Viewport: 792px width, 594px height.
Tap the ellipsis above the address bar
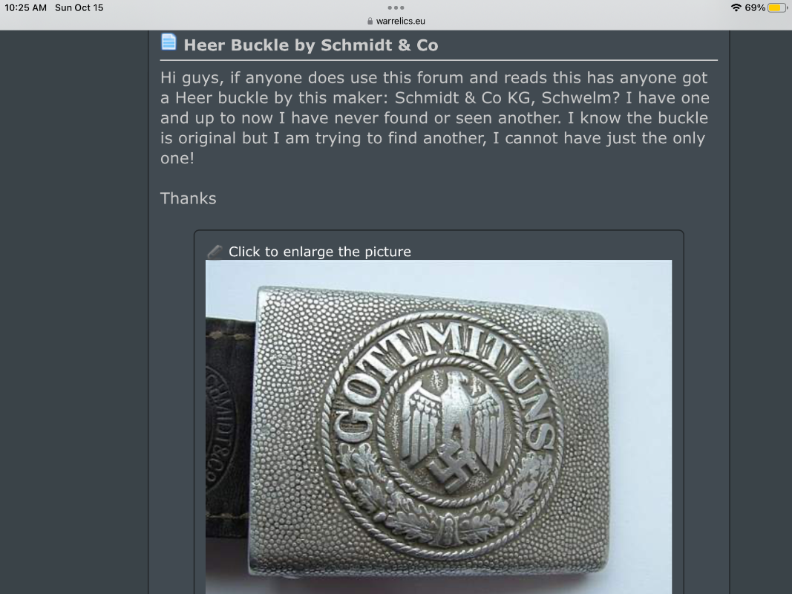coord(396,7)
